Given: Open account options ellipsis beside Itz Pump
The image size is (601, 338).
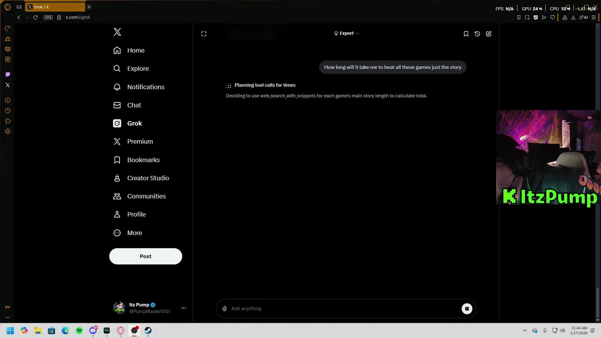Looking at the screenshot, I should pyautogui.click(x=184, y=308).
